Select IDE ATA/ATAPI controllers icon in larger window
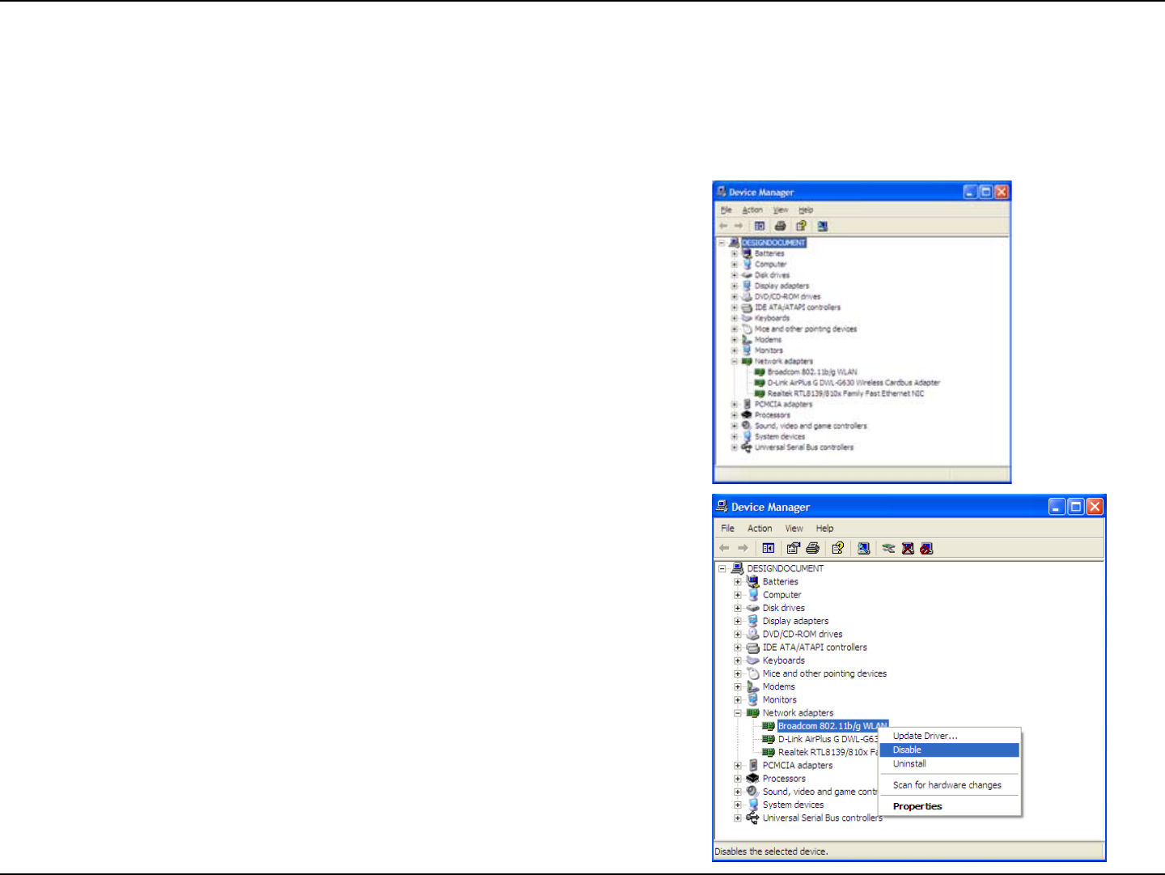The width and height of the screenshot is (1165, 875). point(753,648)
